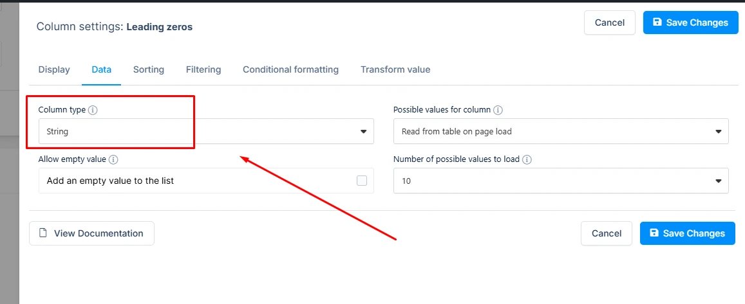Image resolution: width=745 pixels, height=304 pixels.
Task: Click the document icon in View Documentation
Action: click(43, 233)
